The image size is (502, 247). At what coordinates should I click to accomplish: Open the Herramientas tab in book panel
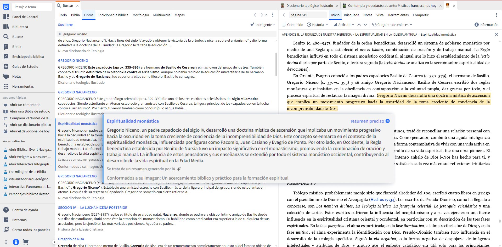398,15
